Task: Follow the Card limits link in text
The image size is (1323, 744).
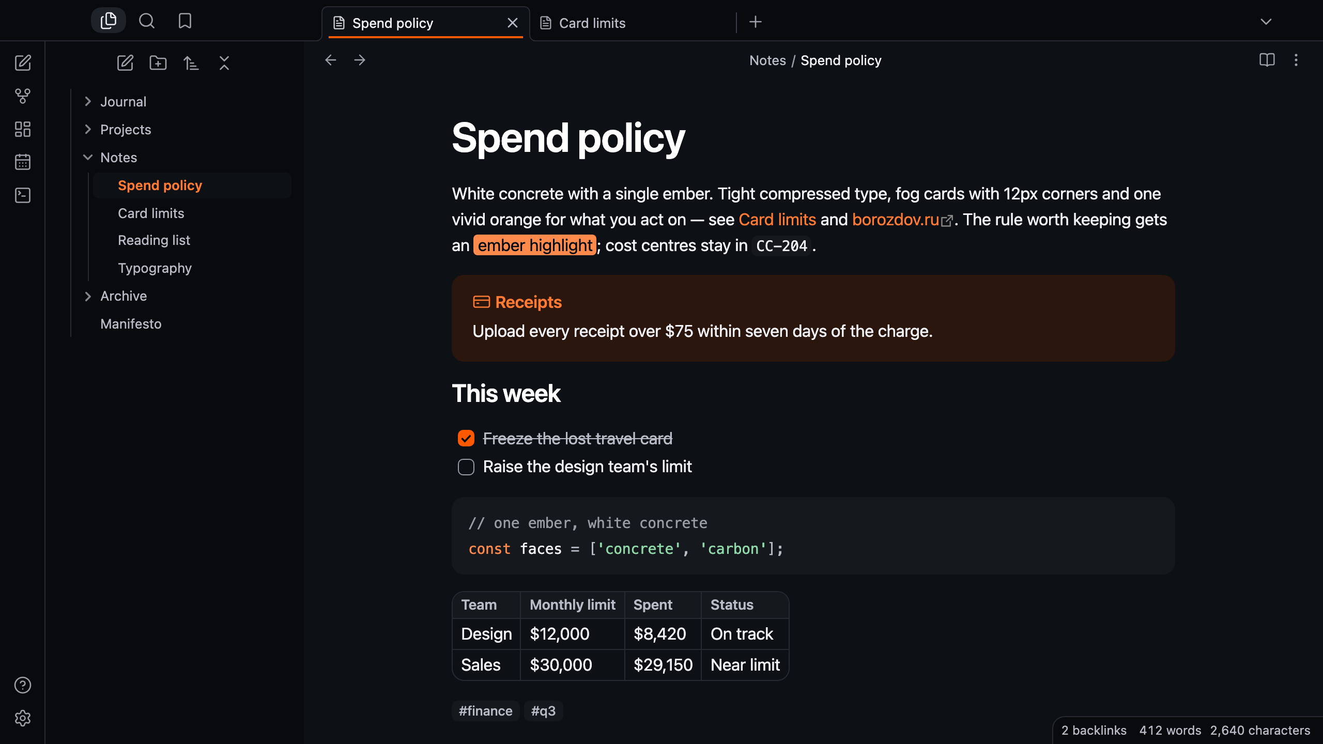Action: [x=777, y=220]
